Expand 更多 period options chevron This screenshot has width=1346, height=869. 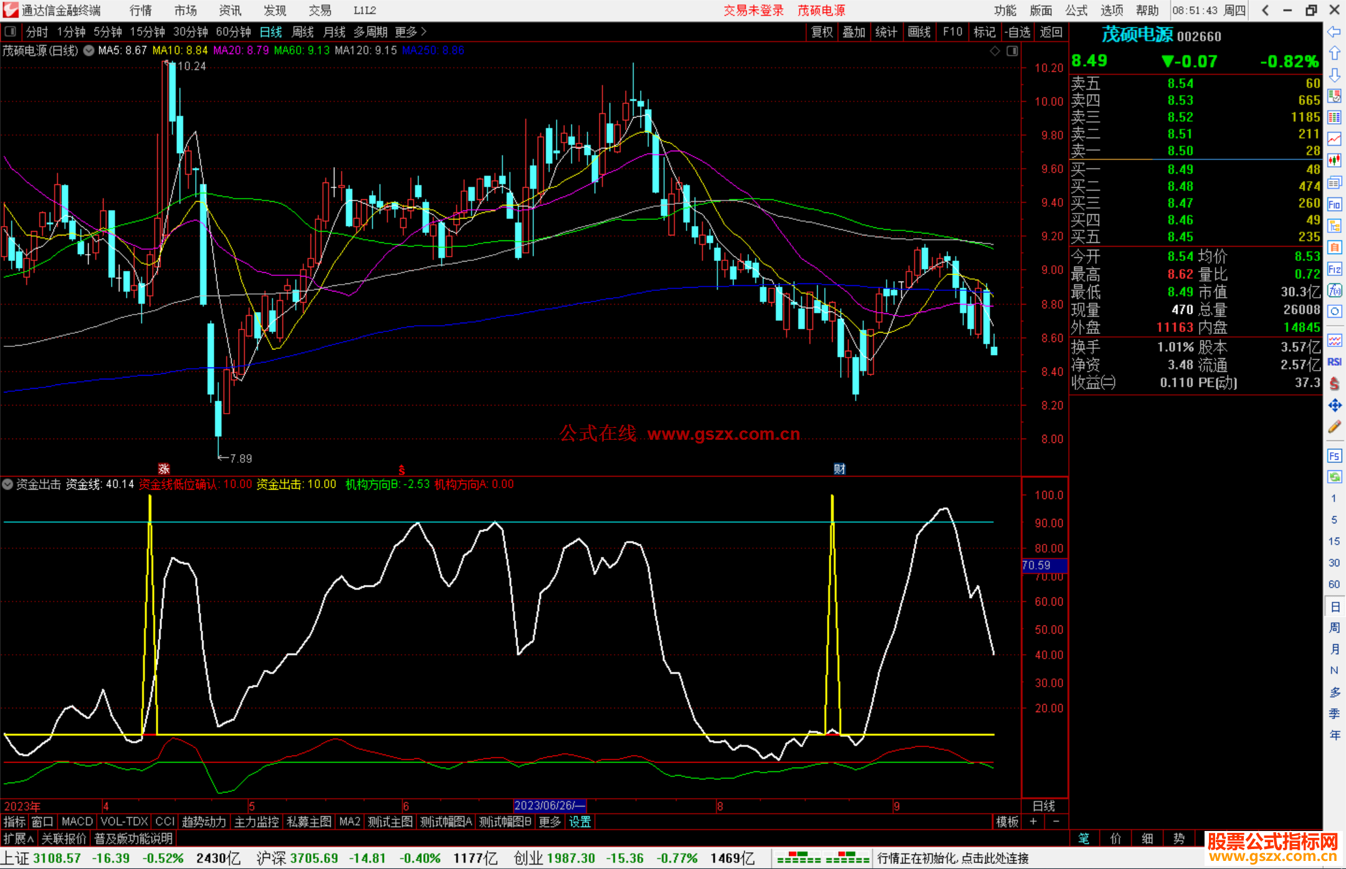pyautogui.click(x=424, y=32)
